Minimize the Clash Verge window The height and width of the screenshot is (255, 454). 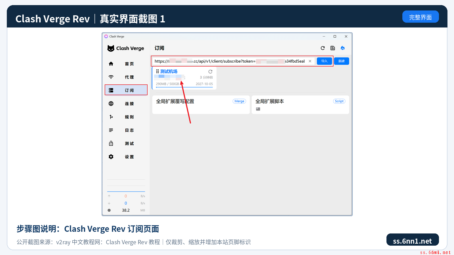(x=324, y=37)
